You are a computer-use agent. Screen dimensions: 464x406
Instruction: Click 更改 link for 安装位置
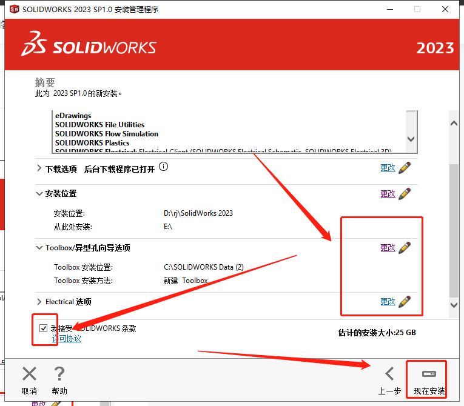point(388,194)
